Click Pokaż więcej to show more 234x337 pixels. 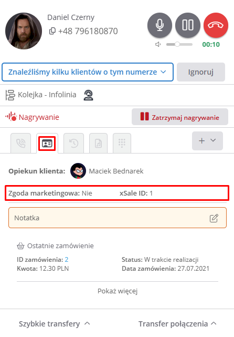(x=118, y=291)
